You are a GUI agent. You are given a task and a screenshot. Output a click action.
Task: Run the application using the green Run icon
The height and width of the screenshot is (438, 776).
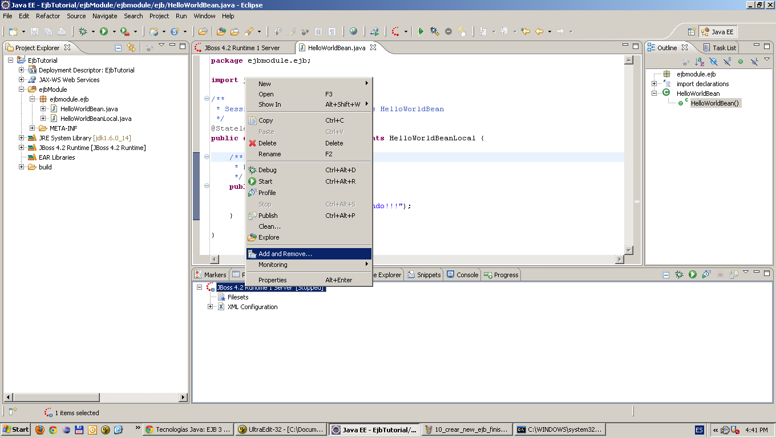102,31
